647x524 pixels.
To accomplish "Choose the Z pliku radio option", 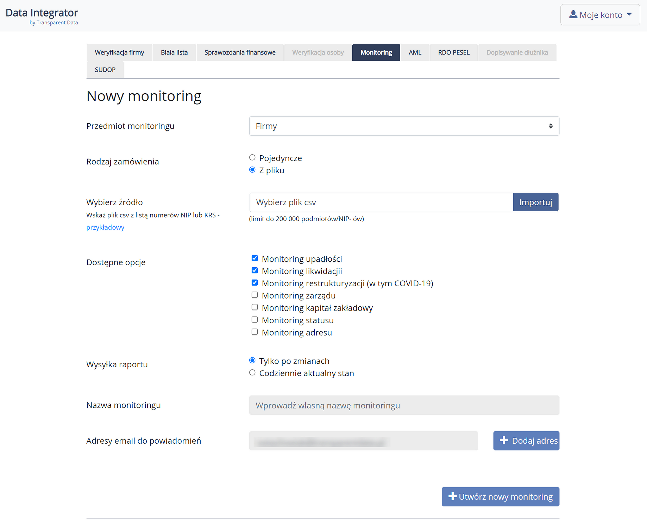I will click(x=252, y=170).
